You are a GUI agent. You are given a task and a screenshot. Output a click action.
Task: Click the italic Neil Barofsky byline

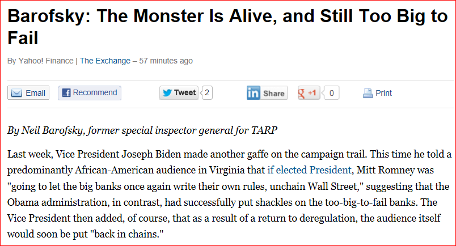coord(142,130)
